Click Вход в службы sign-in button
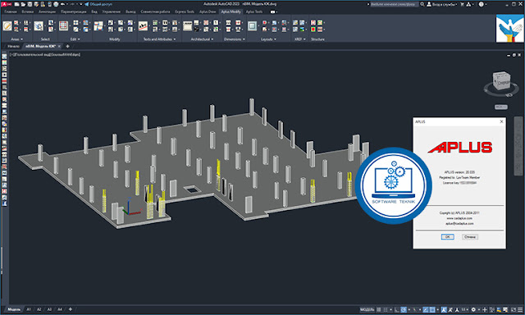This screenshot has height=315, width=525. click(x=441, y=4)
